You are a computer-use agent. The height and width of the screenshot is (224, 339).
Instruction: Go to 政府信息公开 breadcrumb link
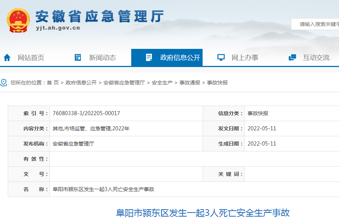(81, 83)
